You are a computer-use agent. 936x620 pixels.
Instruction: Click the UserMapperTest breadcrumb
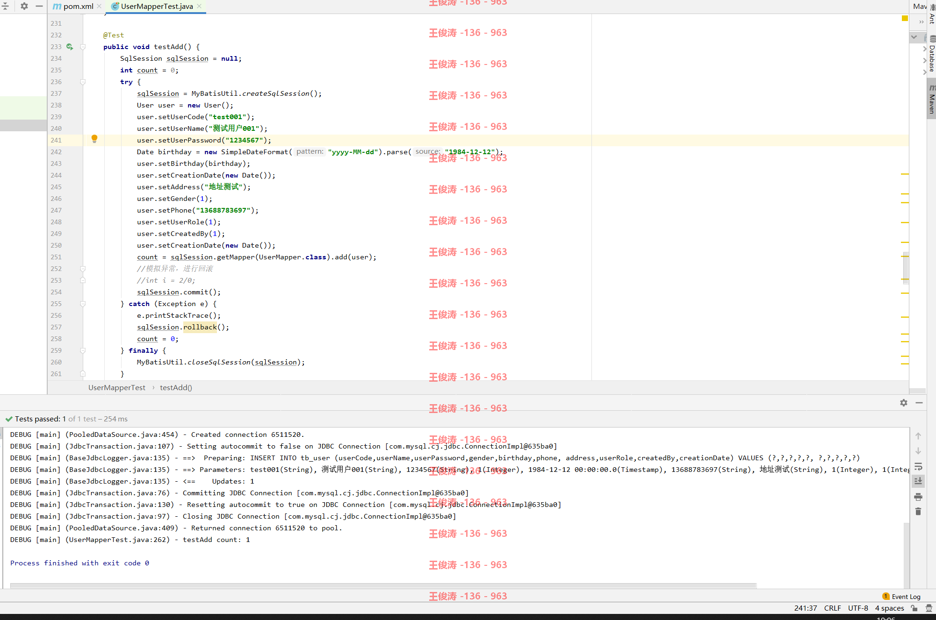(x=117, y=387)
